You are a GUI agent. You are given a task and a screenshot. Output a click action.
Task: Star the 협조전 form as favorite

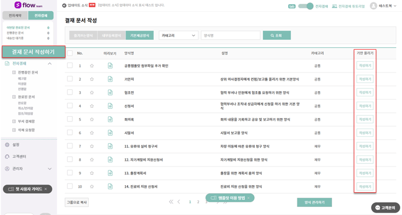[x=92, y=92]
